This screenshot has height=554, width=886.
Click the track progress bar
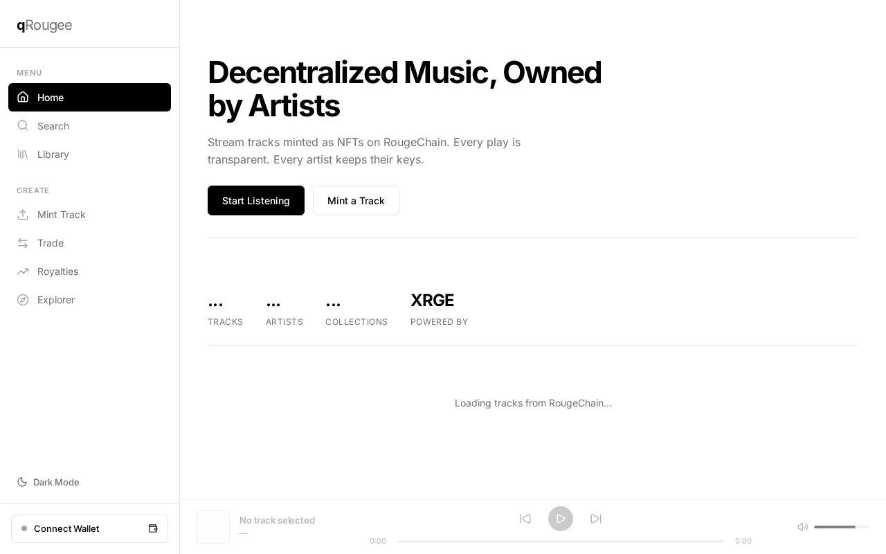(561, 542)
